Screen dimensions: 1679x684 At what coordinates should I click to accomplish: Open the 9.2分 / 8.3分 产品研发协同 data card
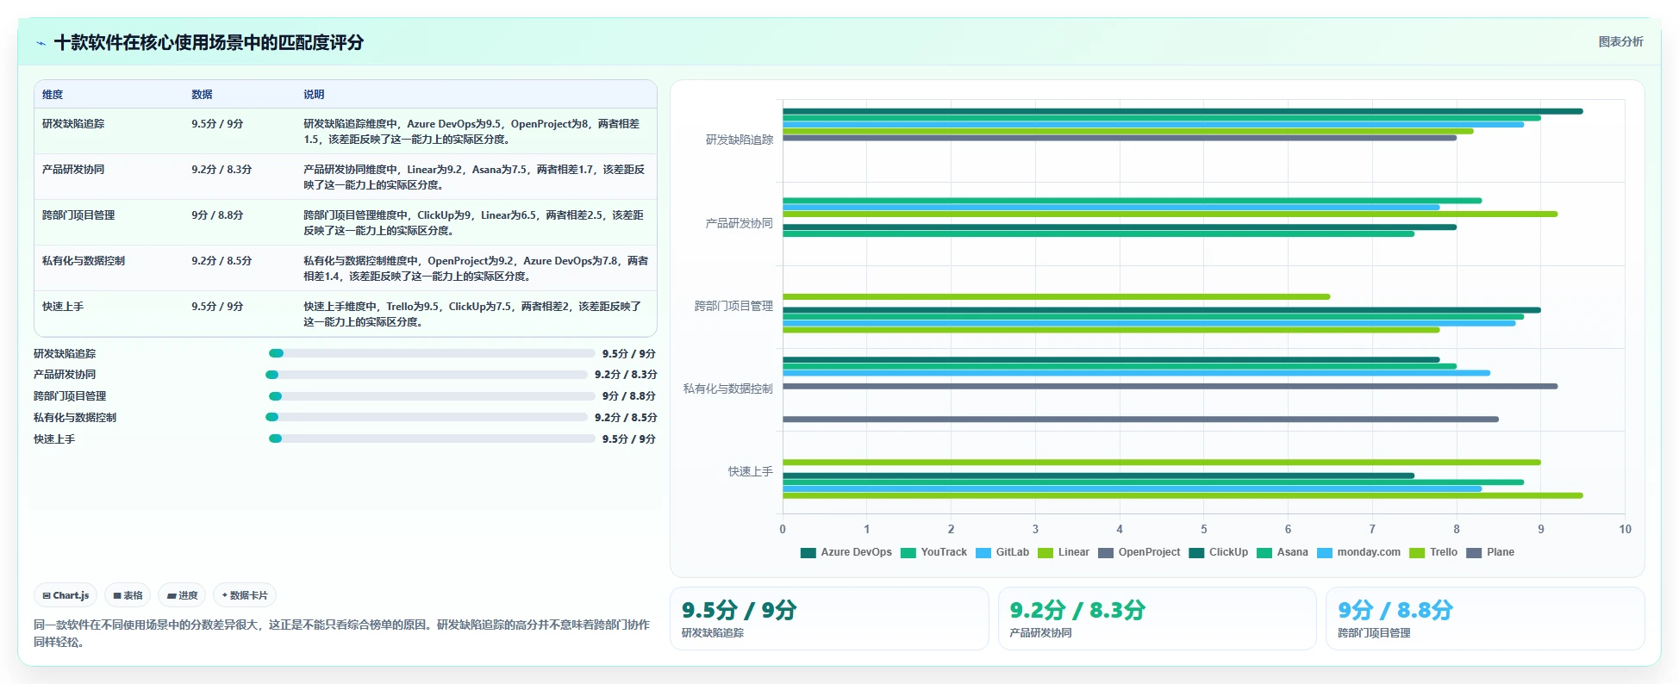(1157, 619)
